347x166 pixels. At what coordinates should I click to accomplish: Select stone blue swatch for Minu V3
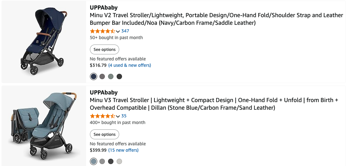pyautogui.click(x=93, y=161)
